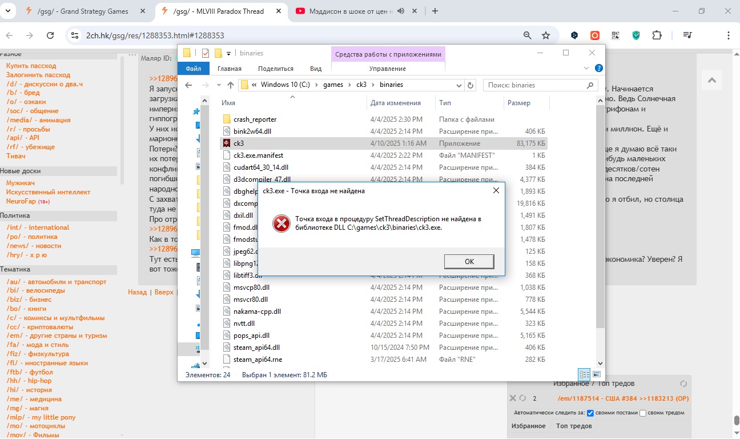Switch to the Главная ribbon tab
740x439 pixels.
230,69
